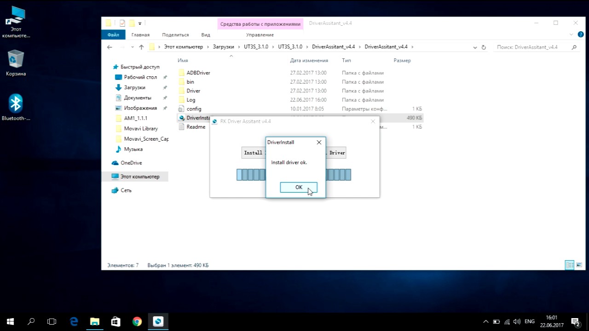
Task: Sort files by Дата изменения column
Action: pyautogui.click(x=309, y=61)
